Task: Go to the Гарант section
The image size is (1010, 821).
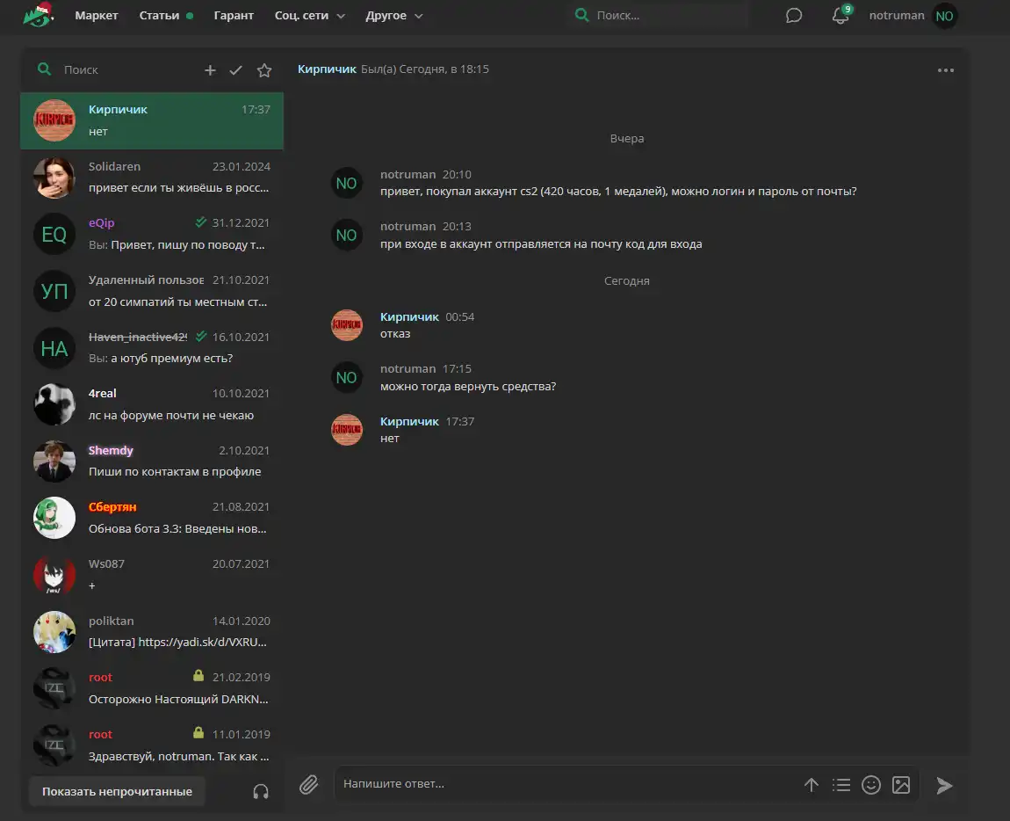Action: point(234,16)
